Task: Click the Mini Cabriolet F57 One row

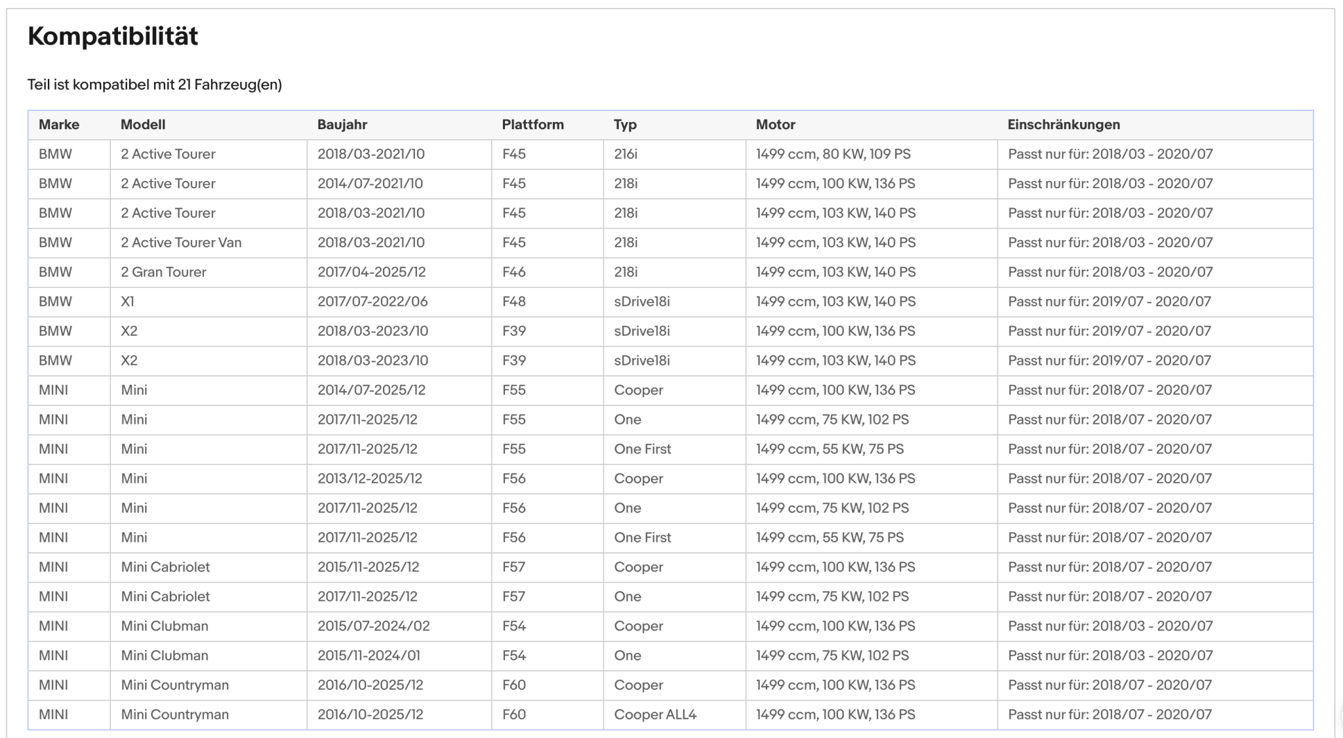Action: 670,597
